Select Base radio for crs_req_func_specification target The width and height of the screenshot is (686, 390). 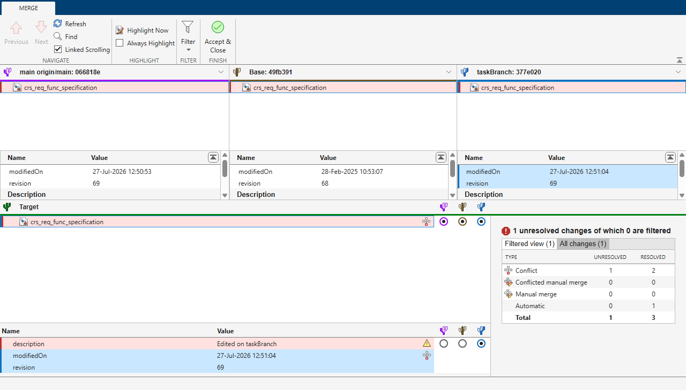click(x=463, y=221)
